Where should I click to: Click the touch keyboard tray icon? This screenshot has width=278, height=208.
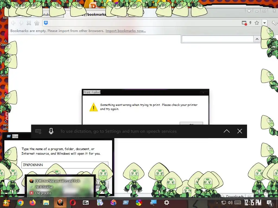pyautogui.click(x=238, y=203)
